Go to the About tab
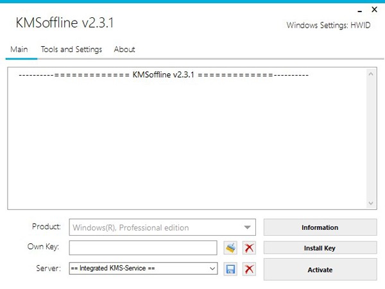This screenshot has height=289, width=385. (x=124, y=49)
